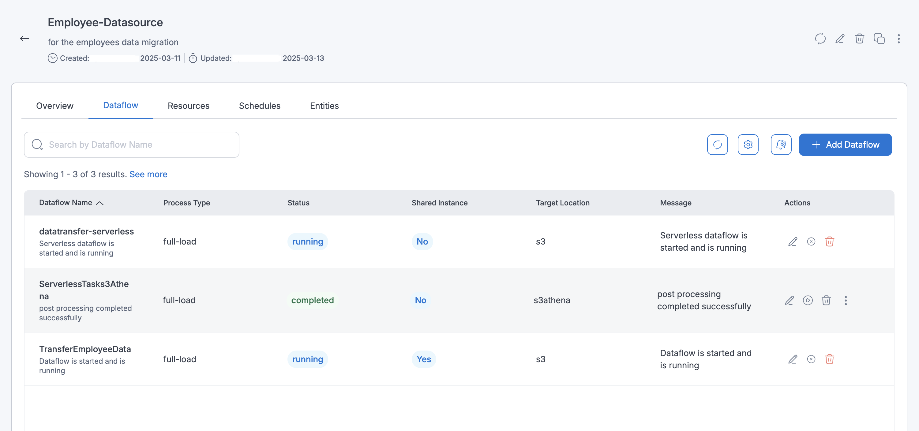Select the Dataflow tab
The height and width of the screenshot is (431, 919).
121,105
